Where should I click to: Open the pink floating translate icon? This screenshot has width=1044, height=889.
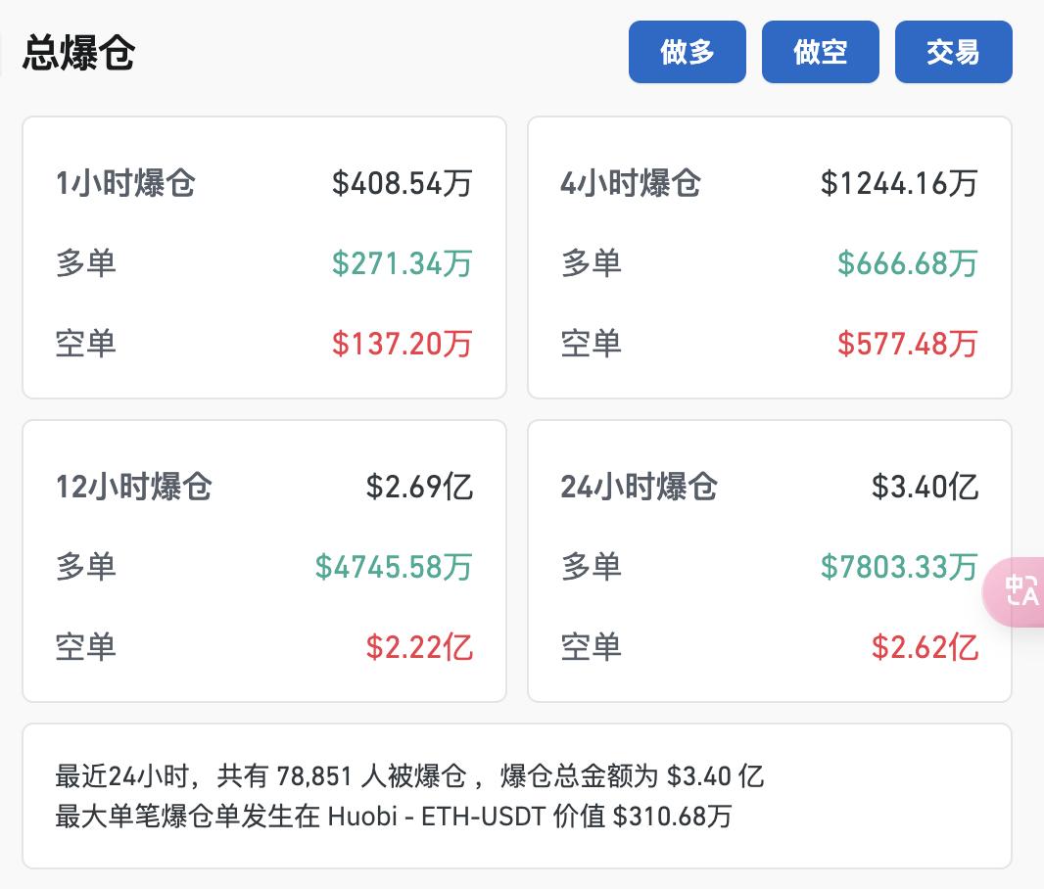click(x=1020, y=590)
